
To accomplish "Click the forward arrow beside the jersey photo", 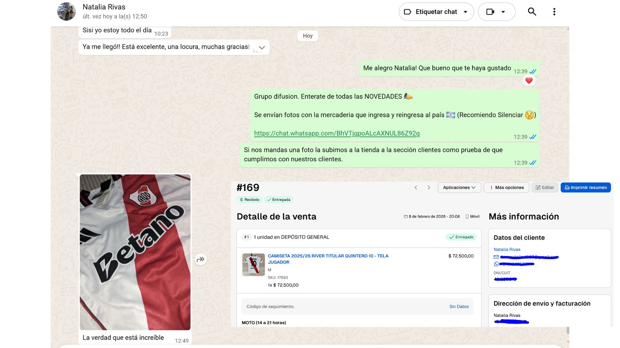I will pyautogui.click(x=201, y=259).
